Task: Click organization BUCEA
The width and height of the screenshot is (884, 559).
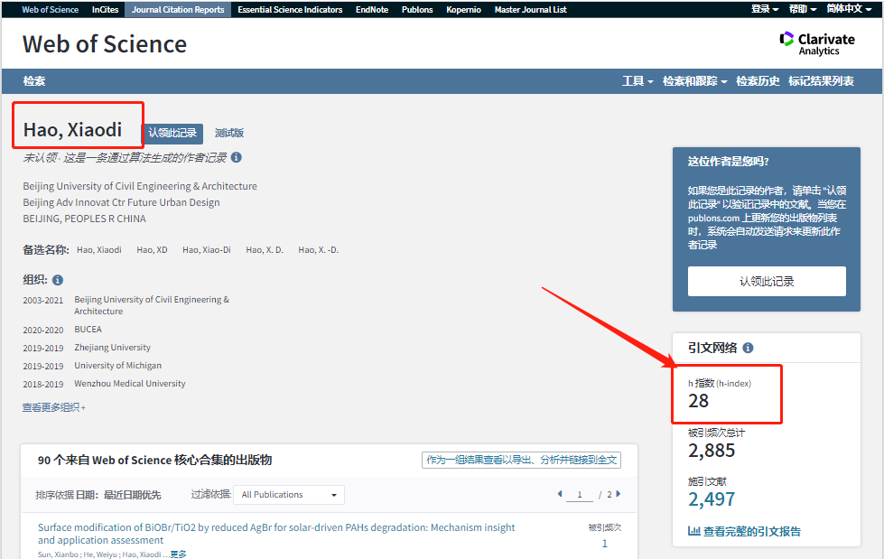Action: coord(88,330)
